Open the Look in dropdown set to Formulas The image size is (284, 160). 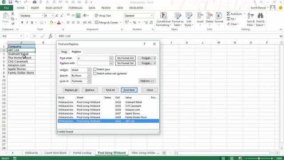(x=89, y=81)
